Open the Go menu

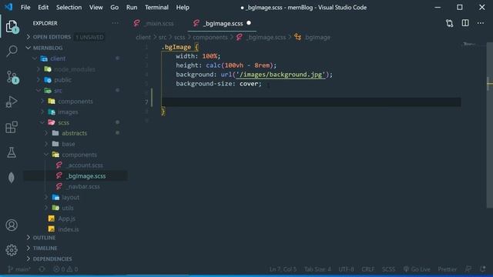click(x=115, y=7)
